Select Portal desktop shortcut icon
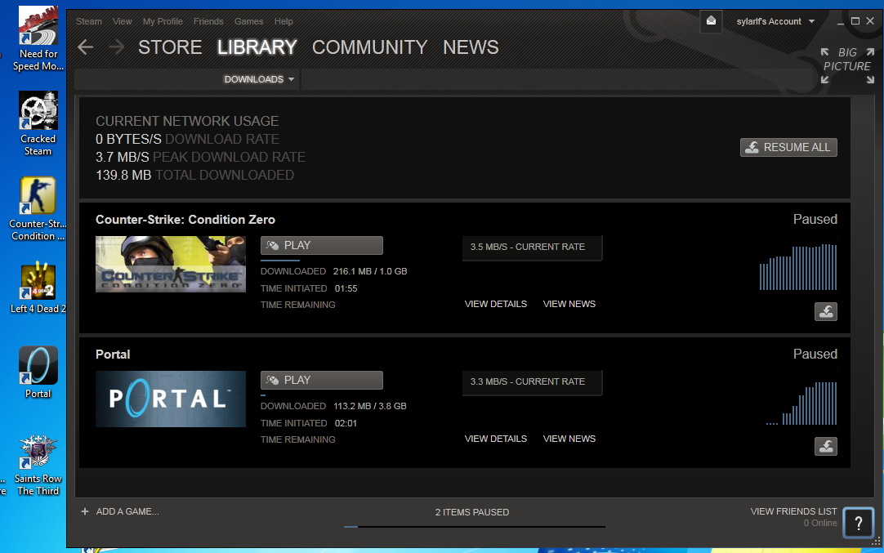Viewport: 884px width, 553px height. pos(38,372)
